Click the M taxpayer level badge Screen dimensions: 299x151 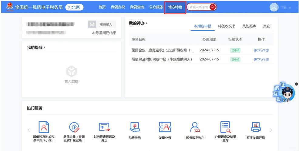(x=92, y=24)
